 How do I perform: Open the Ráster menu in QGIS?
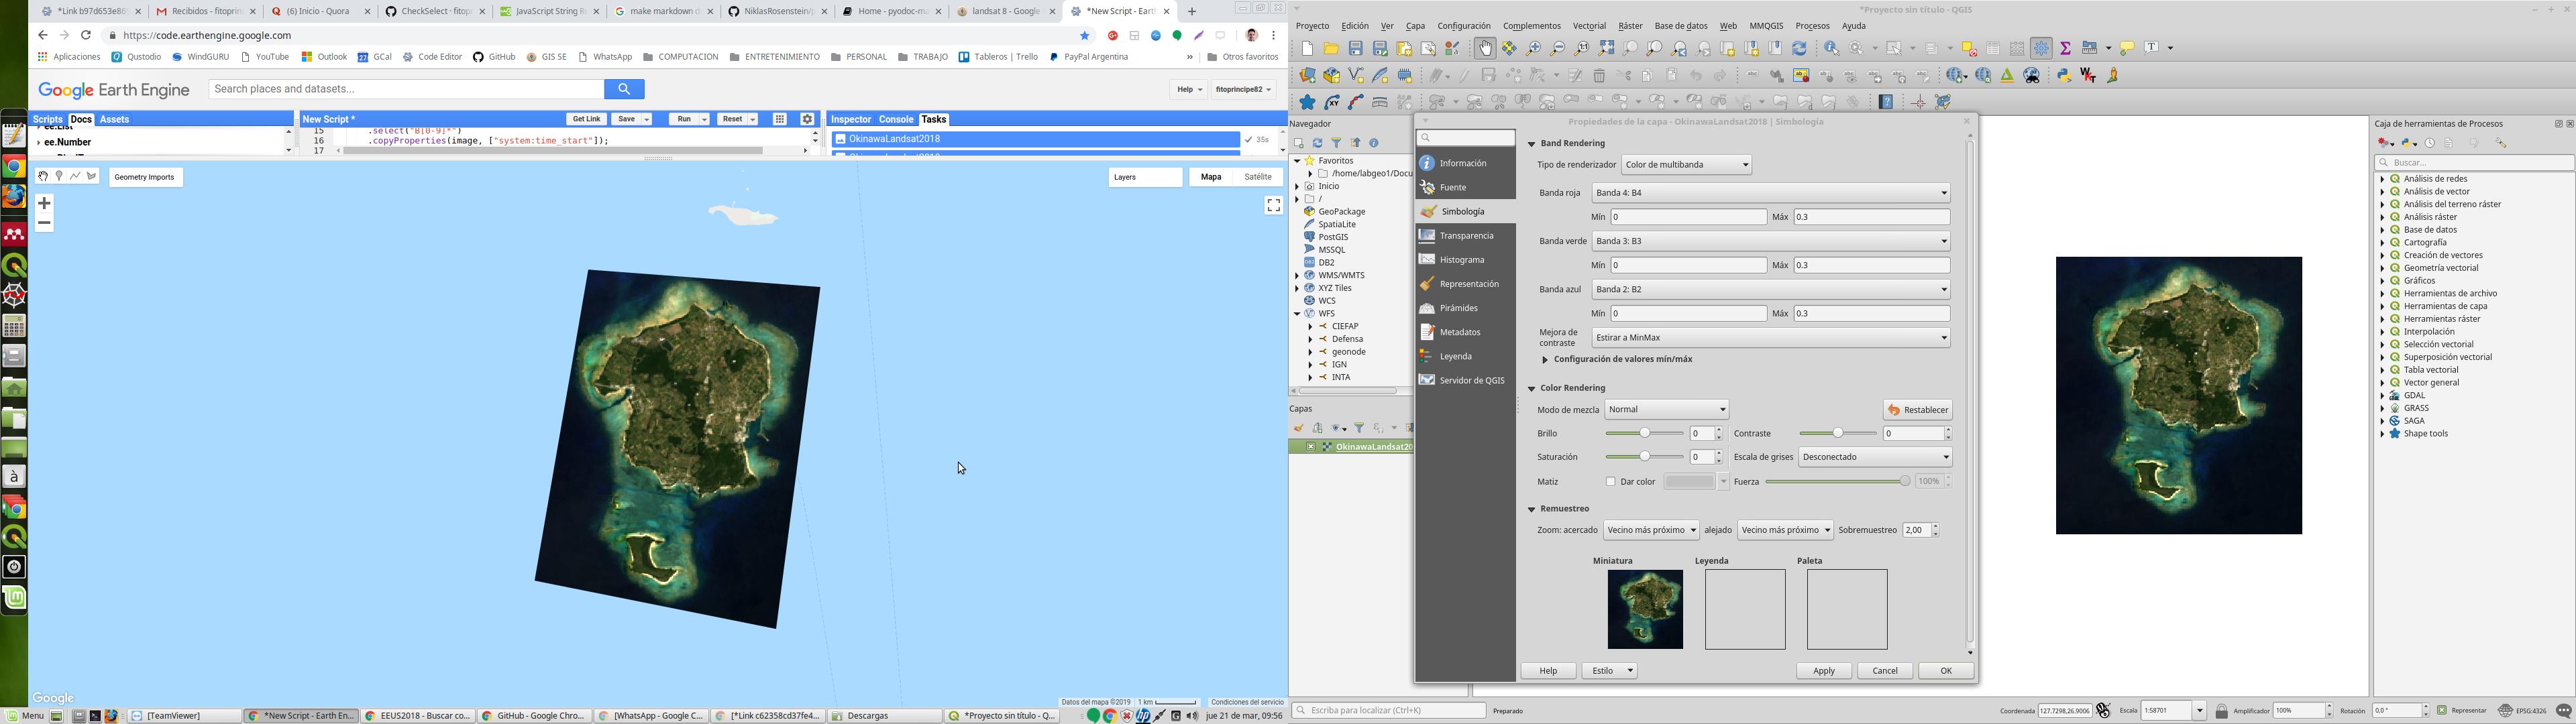(x=1630, y=27)
